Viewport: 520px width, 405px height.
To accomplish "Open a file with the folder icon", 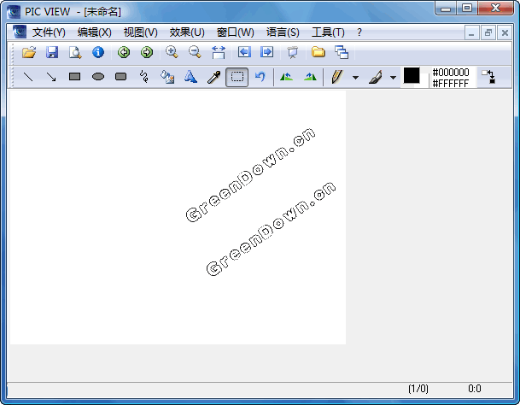I will point(29,52).
